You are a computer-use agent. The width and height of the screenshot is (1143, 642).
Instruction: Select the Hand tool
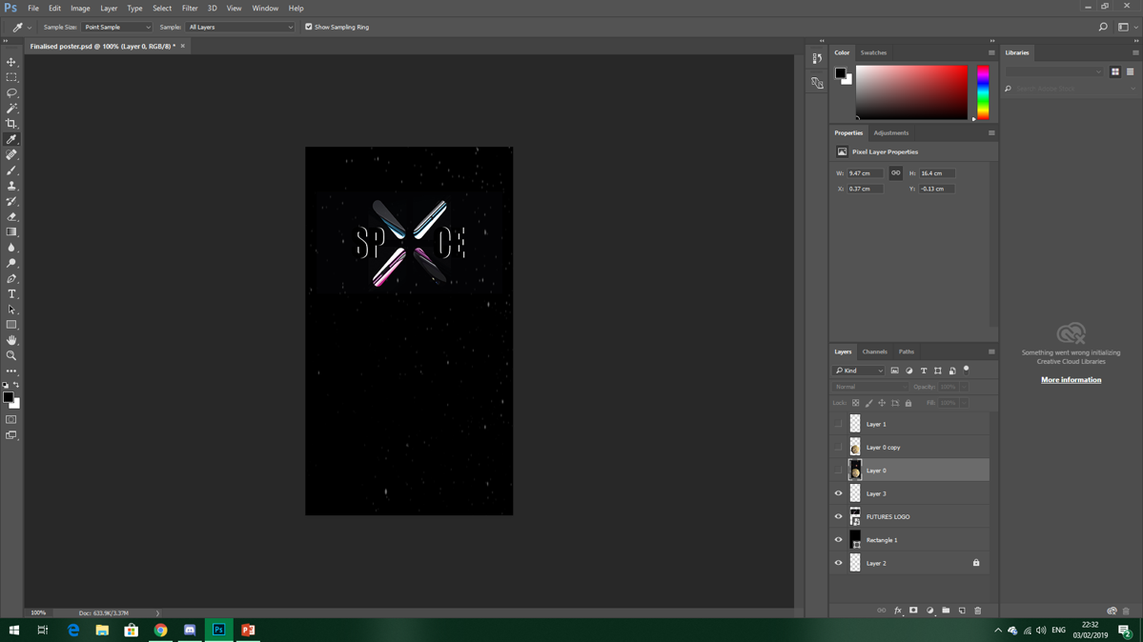pyautogui.click(x=11, y=340)
